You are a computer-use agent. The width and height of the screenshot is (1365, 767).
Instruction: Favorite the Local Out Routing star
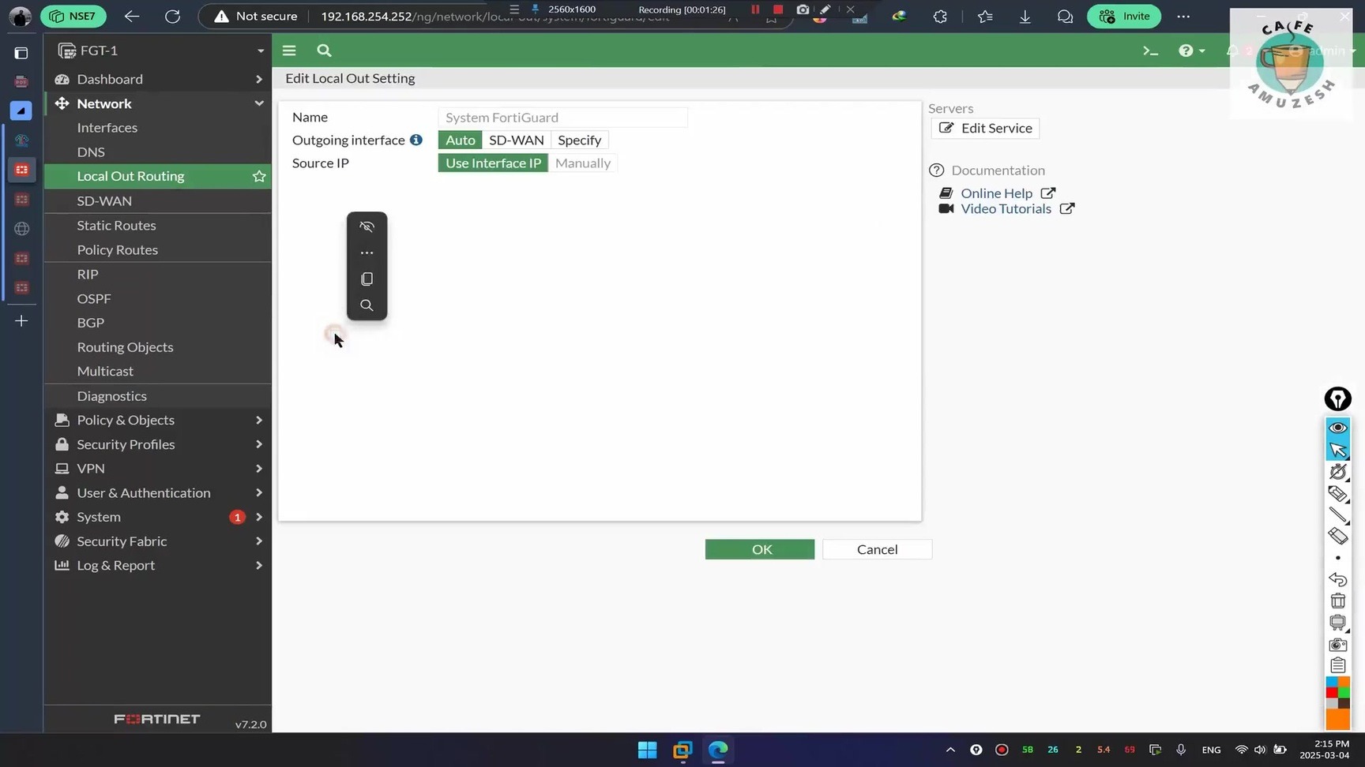[259, 176]
